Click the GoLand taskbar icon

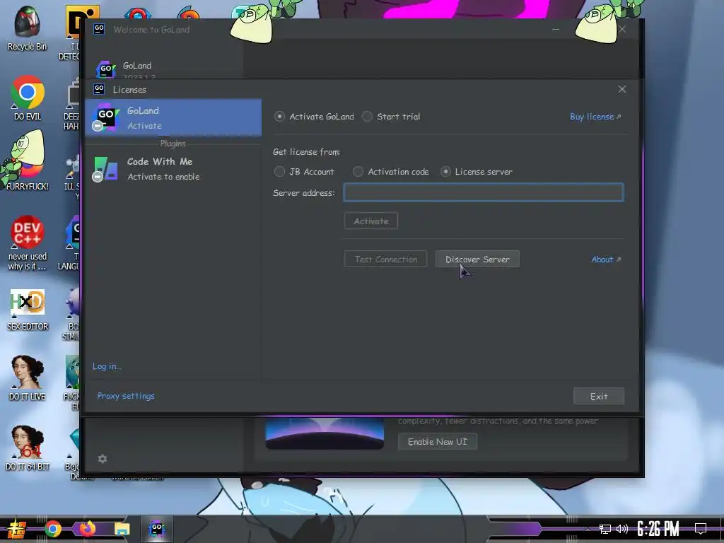pos(157,529)
